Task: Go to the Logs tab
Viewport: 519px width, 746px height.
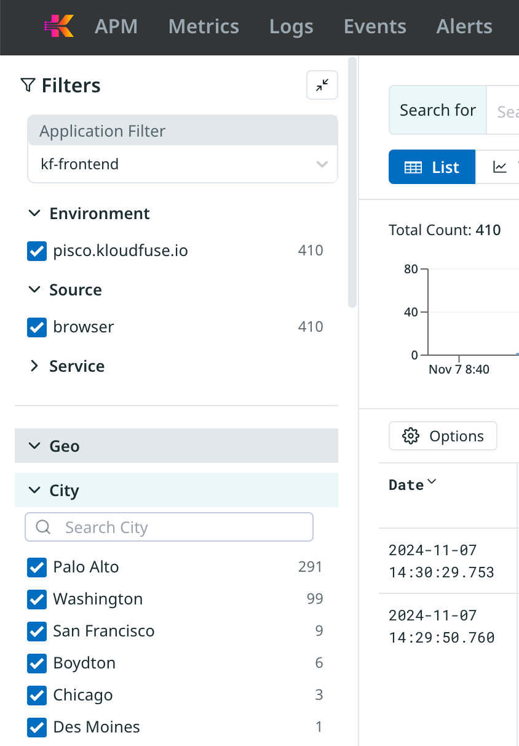Action: 291,27
